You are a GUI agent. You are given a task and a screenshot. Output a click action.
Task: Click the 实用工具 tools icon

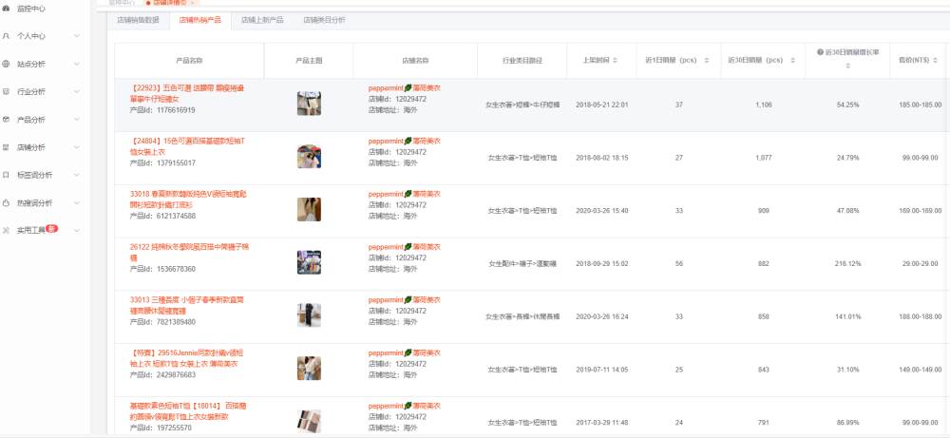[x=6, y=231]
